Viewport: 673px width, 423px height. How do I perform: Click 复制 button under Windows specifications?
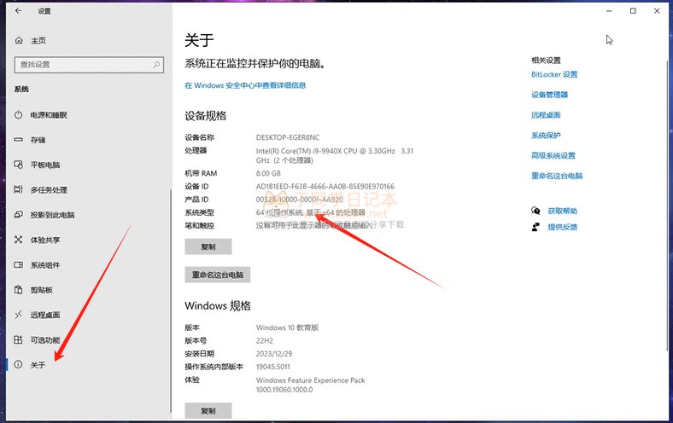(208, 410)
